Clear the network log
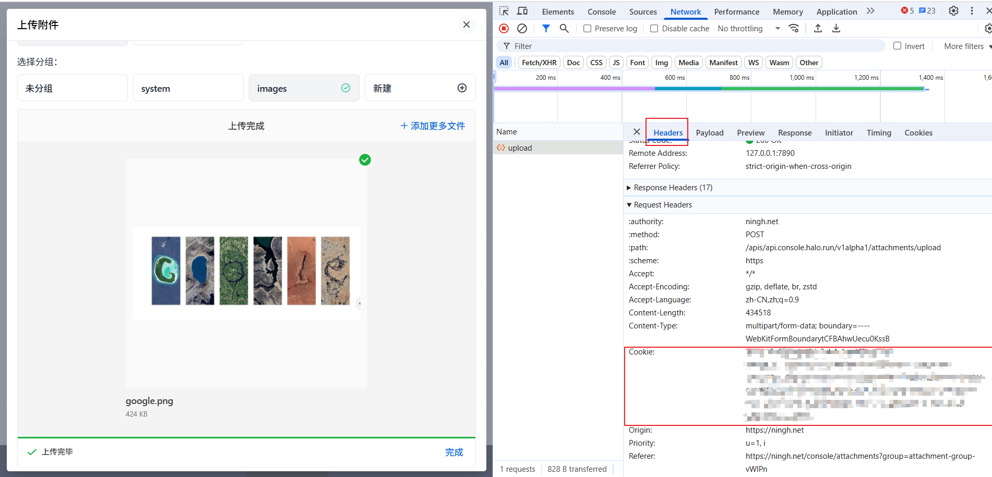The image size is (992, 477). tap(522, 28)
